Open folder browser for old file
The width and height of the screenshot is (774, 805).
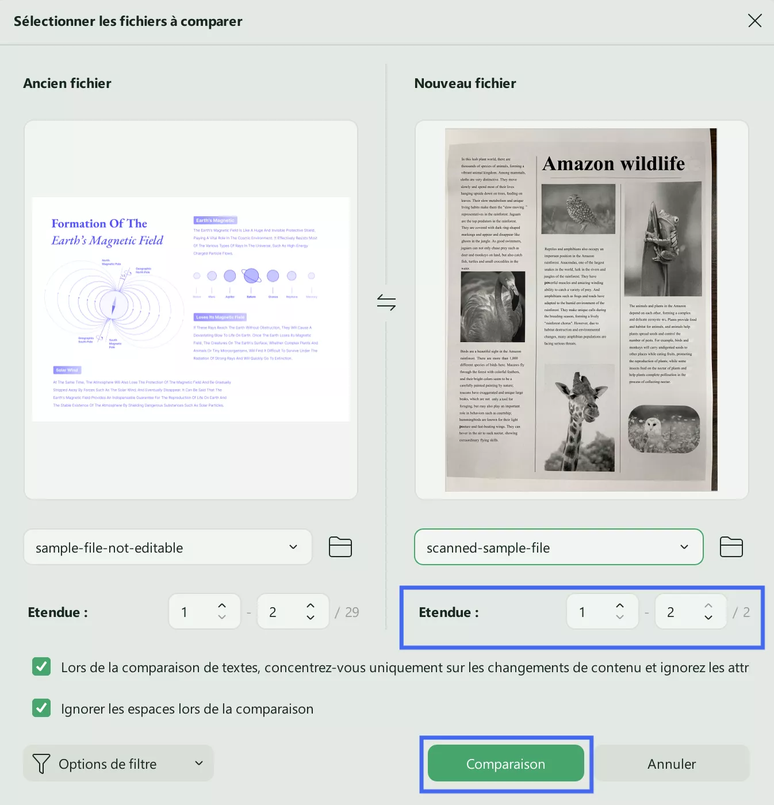coord(340,547)
